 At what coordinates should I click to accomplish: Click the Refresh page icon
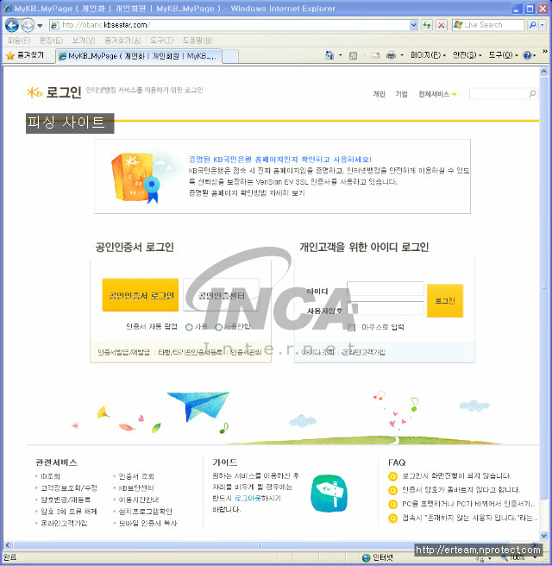(x=427, y=25)
